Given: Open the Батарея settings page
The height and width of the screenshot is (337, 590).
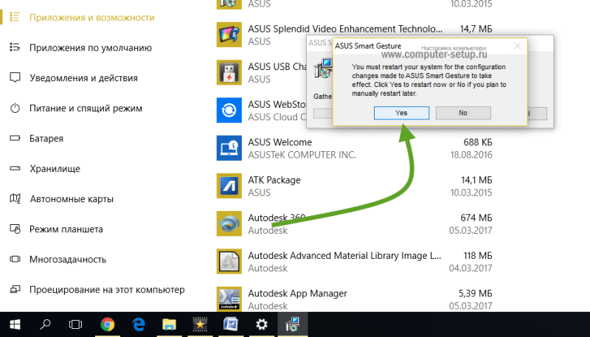Looking at the screenshot, I should (46, 139).
